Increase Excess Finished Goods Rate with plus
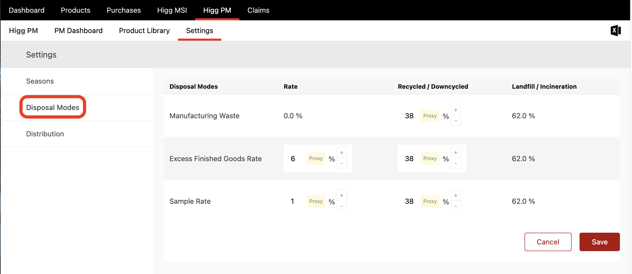The width and height of the screenshot is (632, 274). click(341, 153)
